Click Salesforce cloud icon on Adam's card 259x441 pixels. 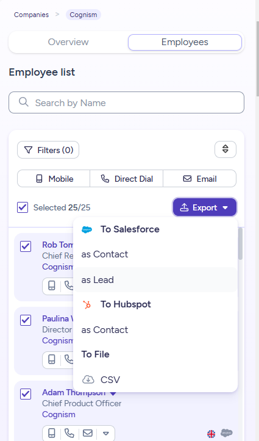coord(227,433)
